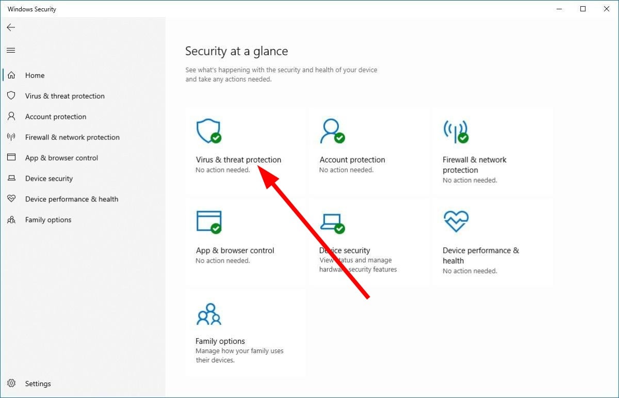This screenshot has width=619, height=398.
Task: Click the Firewall & network protection antenna tile icon
Action: tap(455, 131)
